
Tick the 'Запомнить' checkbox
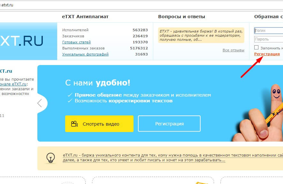tap(256, 48)
